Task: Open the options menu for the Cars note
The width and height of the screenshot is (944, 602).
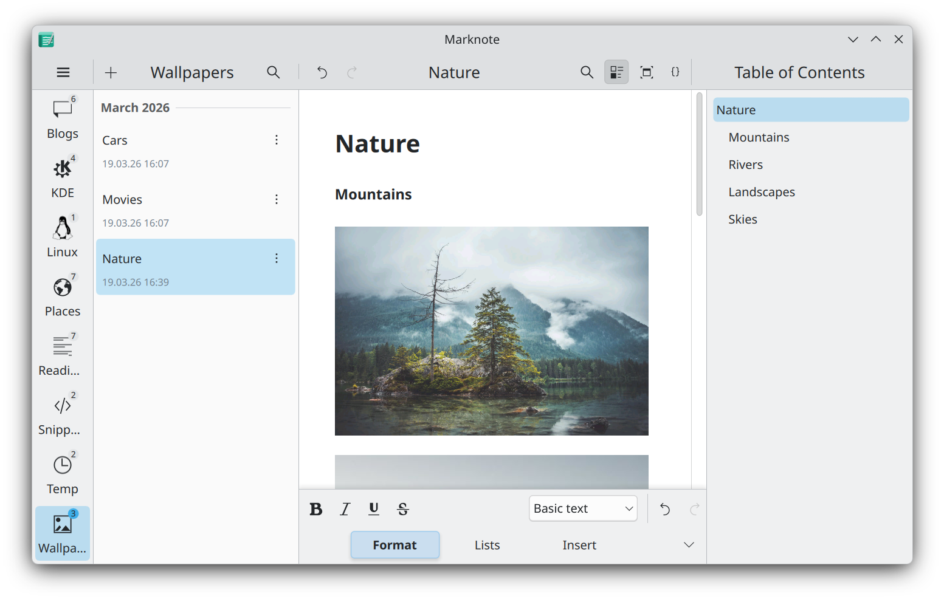Action: (277, 140)
